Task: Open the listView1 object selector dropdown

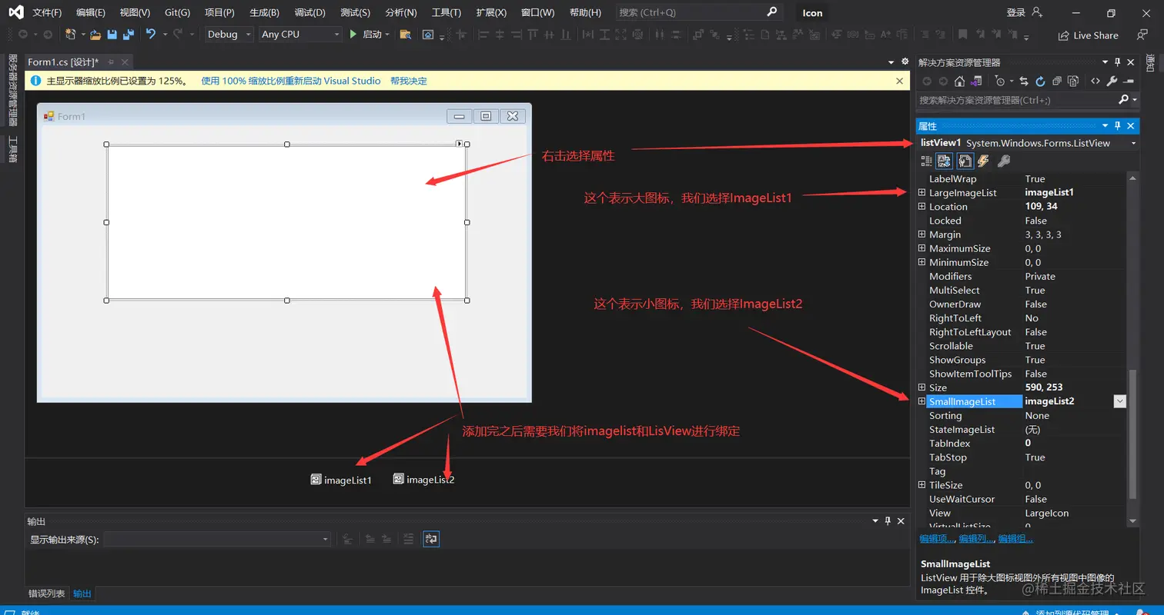Action: (1133, 144)
